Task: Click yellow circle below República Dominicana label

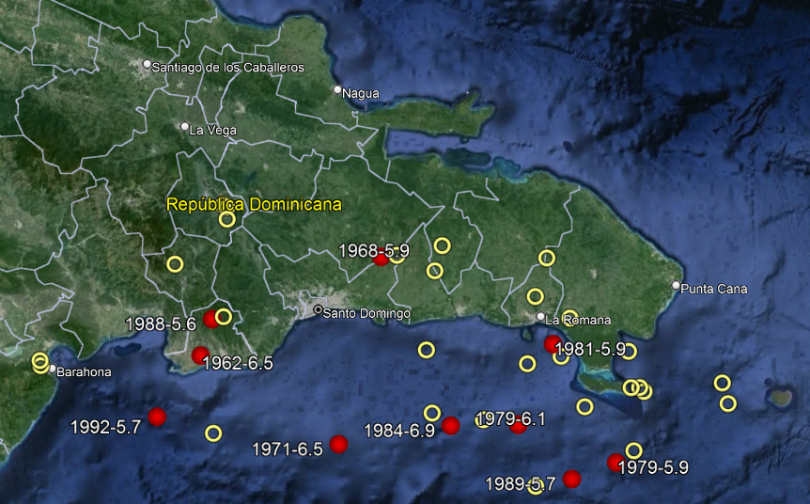Action: click(x=227, y=219)
